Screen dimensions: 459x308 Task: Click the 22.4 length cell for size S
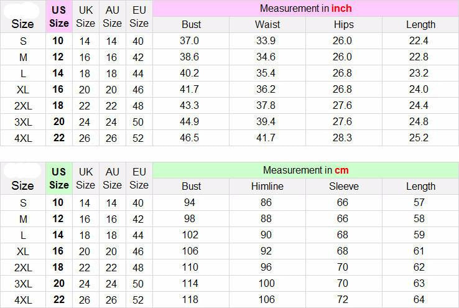[x=419, y=41]
